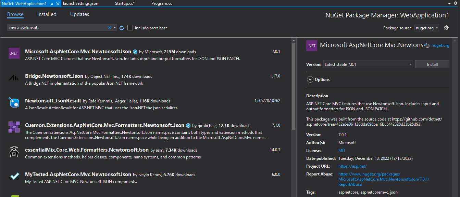This screenshot has width=460, height=197.
Task: Select the Microsoft.AspNetCore.Mvc.NewtonsoftJson package icon
Action: [x=14, y=53]
